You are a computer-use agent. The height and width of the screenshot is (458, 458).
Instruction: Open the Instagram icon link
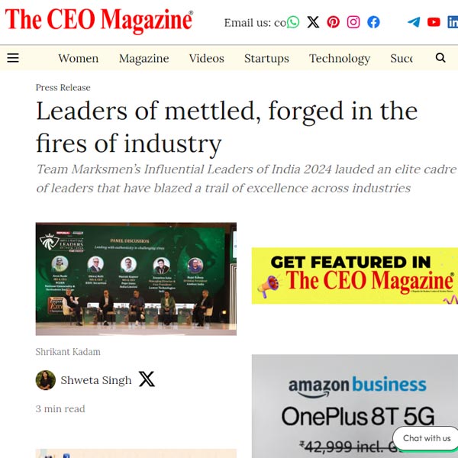[x=353, y=22]
